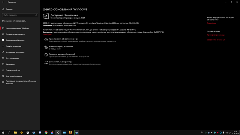240x135 pixels.
Task: Click the colorful droplet icon on the taskbar
Action: (x=52, y=133)
